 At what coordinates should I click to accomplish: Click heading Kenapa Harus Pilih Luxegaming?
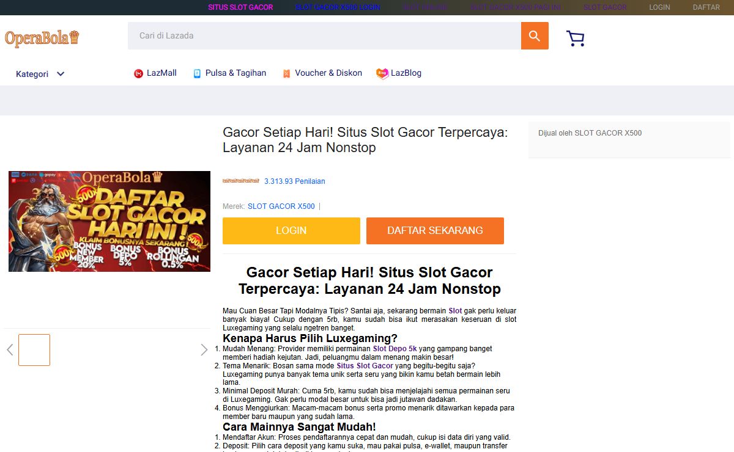click(x=310, y=338)
